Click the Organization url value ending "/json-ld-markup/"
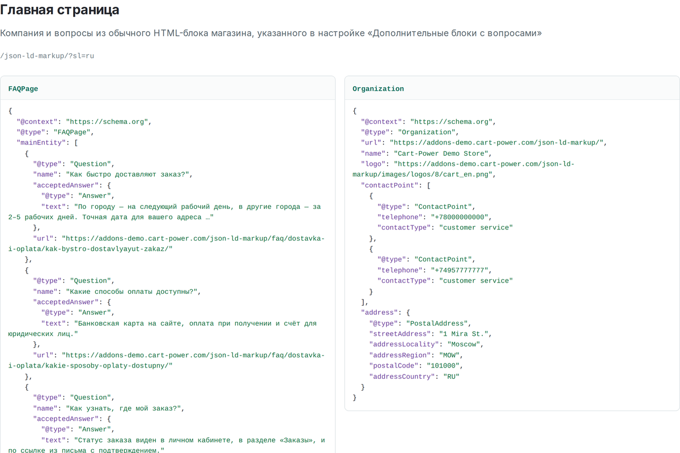 497,143
